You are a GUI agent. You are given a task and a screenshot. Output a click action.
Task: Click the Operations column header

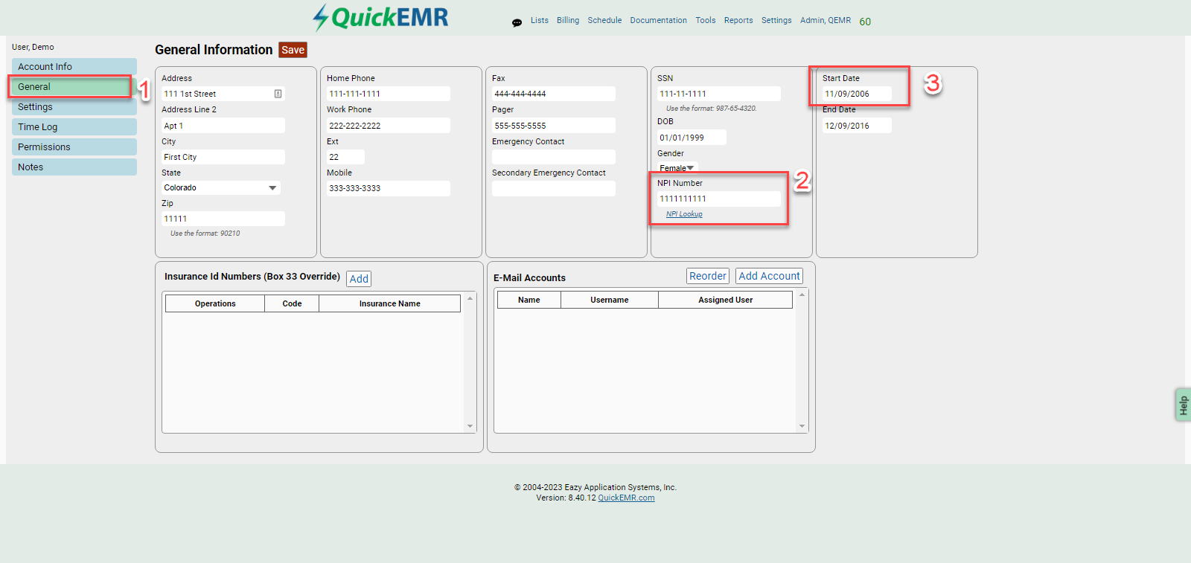pyautogui.click(x=215, y=303)
